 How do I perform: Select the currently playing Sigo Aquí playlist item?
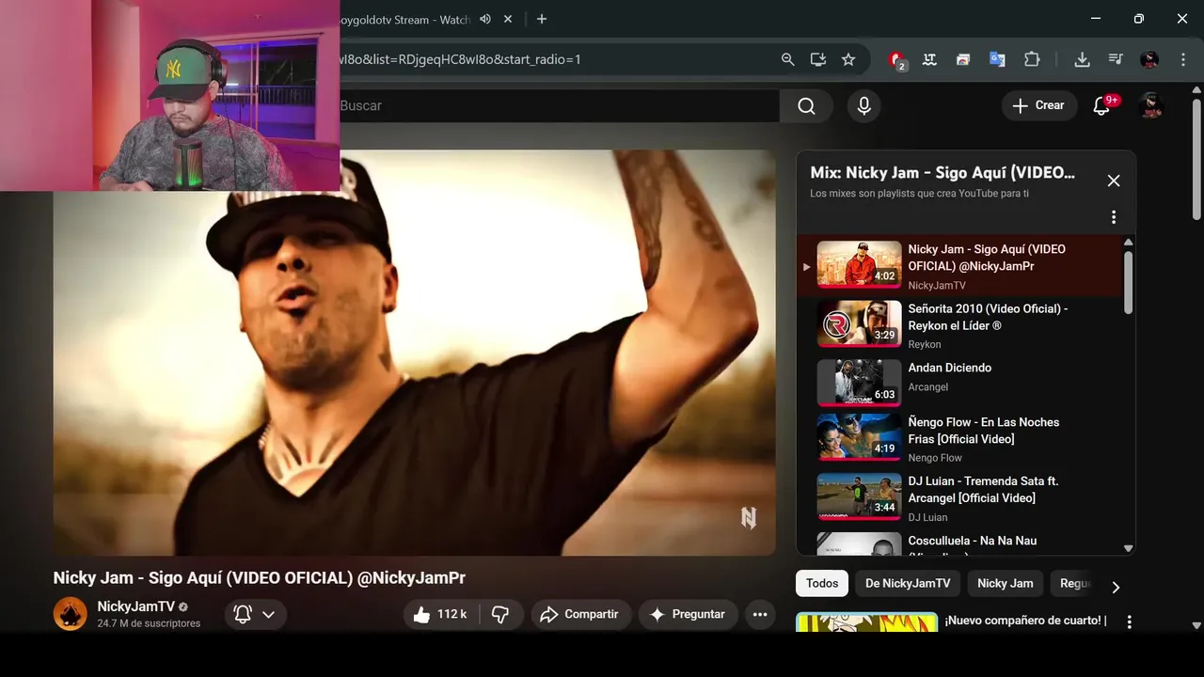[x=960, y=265]
